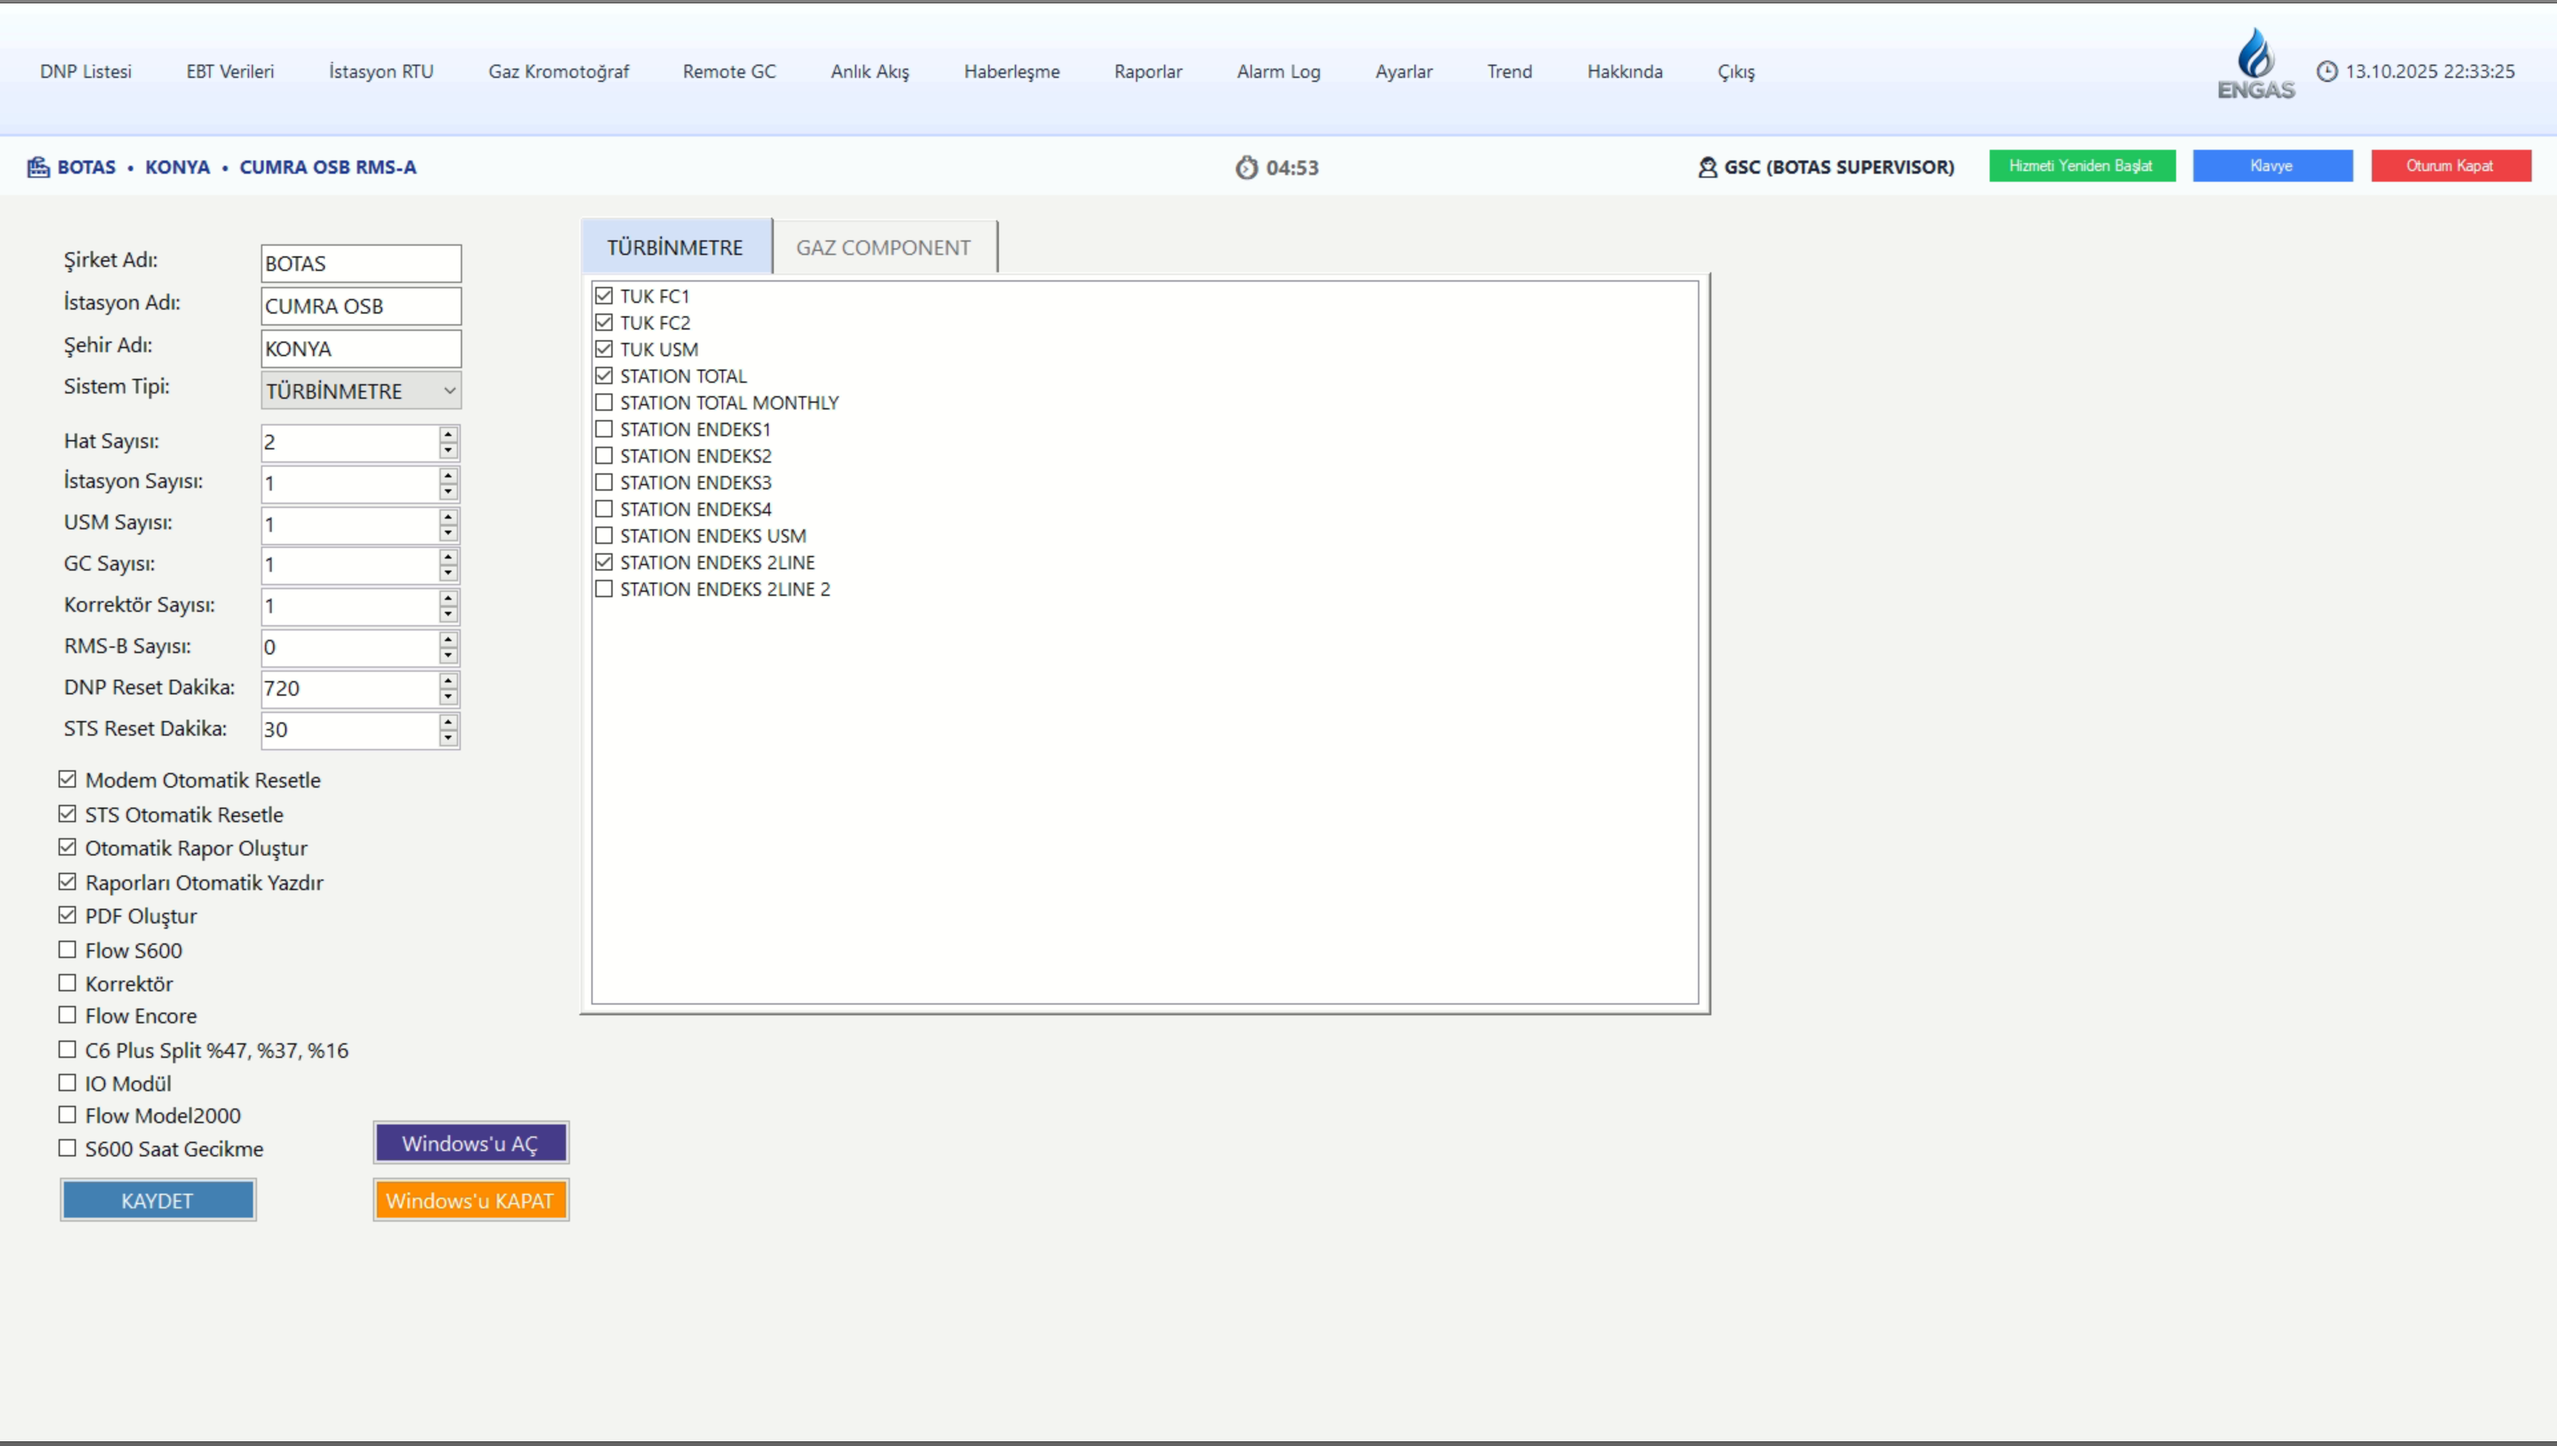Click the station building icon beside BOTAS
Viewport: 2557px width, 1446px height.
(38, 167)
